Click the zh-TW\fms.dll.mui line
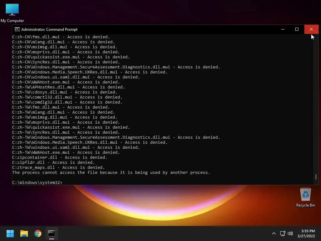The width and height of the screenshot is (321, 241). (61, 107)
